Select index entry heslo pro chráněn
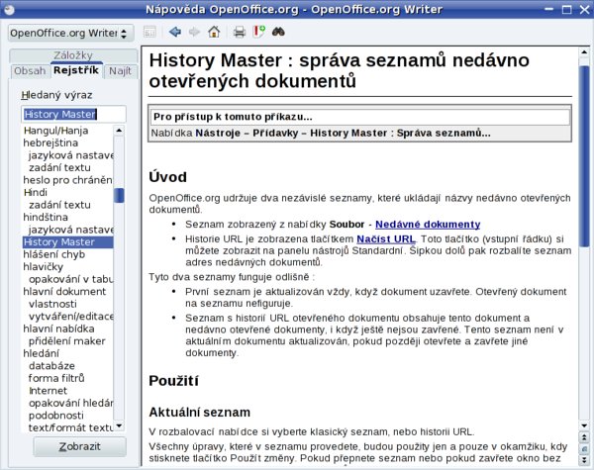Viewport: 594px width, 470px height. pyautogui.click(x=67, y=180)
